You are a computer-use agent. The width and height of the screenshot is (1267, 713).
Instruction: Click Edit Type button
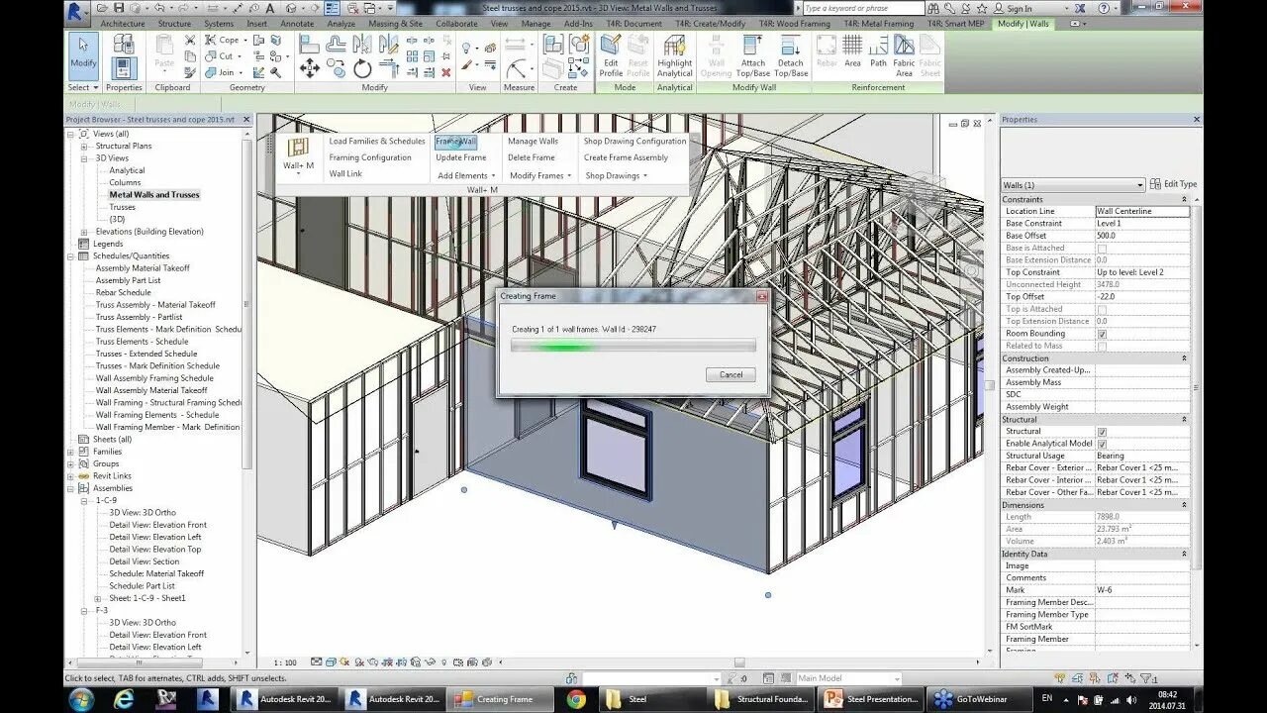pos(1175,184)
